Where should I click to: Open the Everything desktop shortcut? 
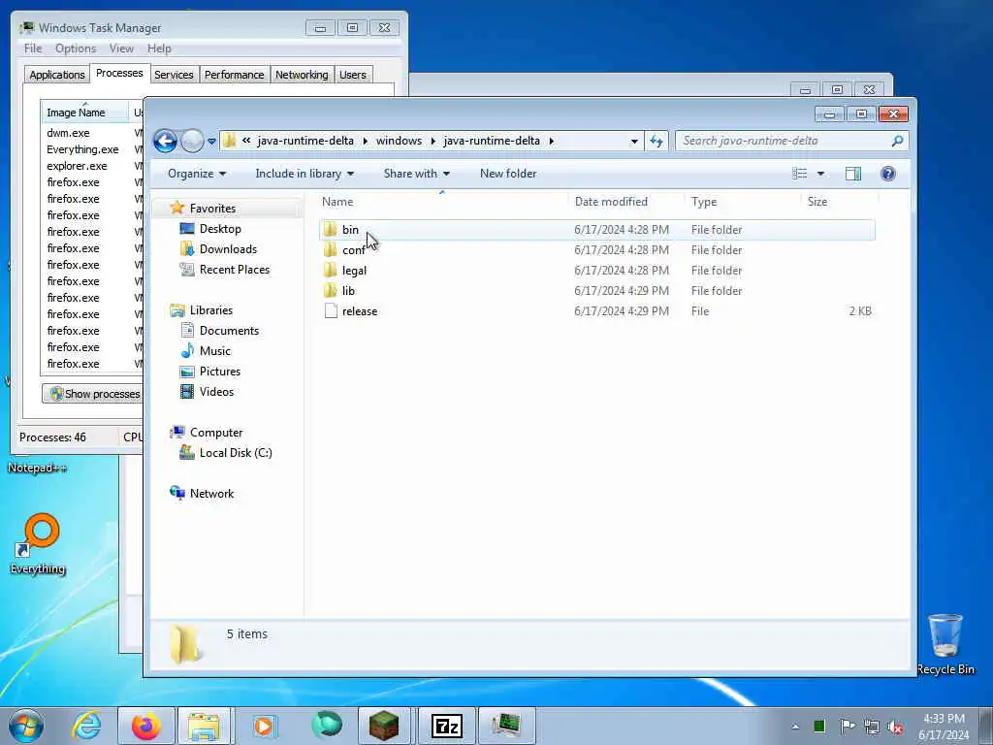pyautogui.click(x=38, y=543)
